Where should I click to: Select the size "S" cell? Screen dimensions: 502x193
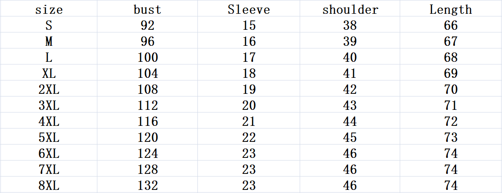tap(49, 25)
